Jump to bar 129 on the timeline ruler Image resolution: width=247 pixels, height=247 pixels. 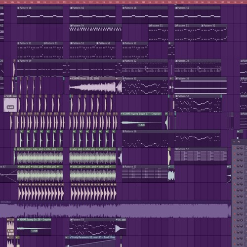click(x=170, y=2)
